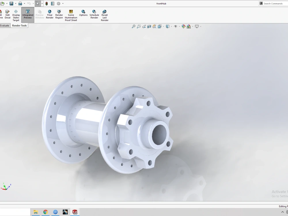Screen dimensions: 288x216
Task: Recall the Last Render
Action: (105, 14)
